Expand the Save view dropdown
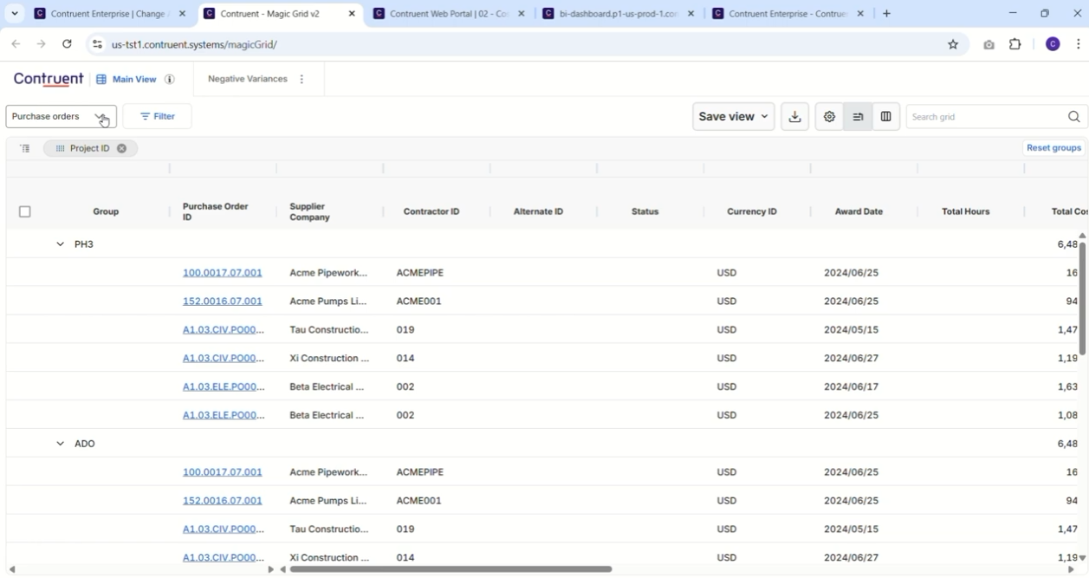The height and width of the screenshot is (578, 1089). click(734, 117)
